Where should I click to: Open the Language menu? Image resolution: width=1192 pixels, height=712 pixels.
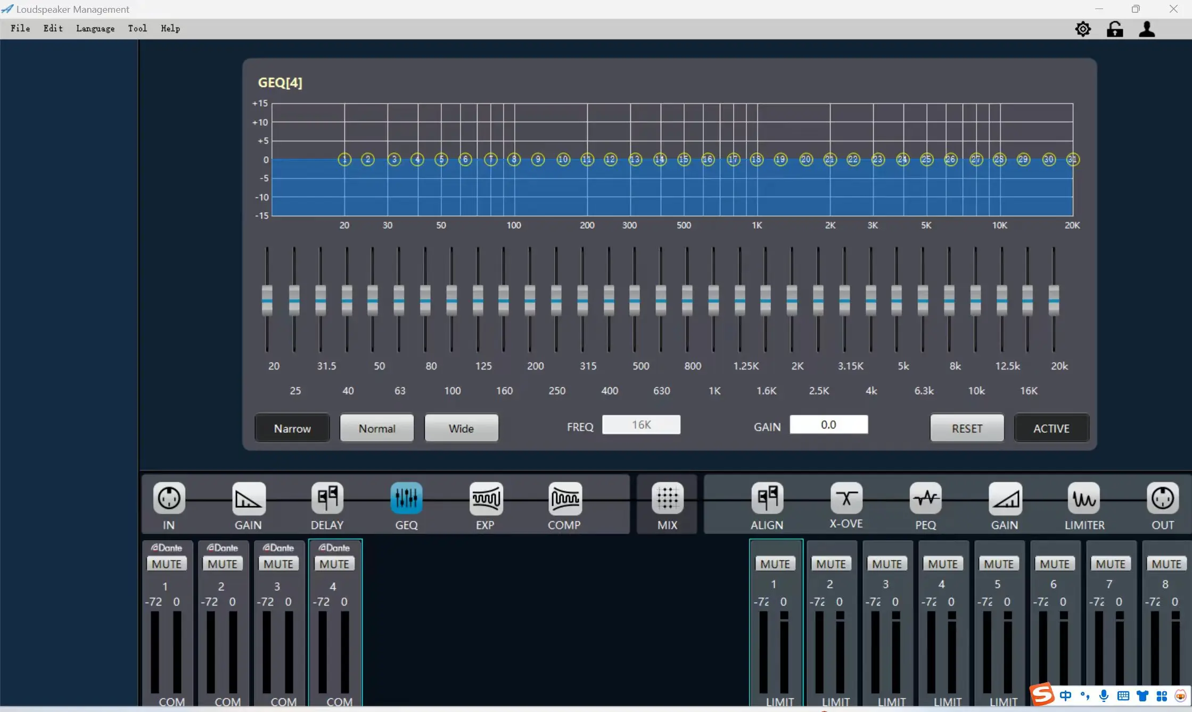95,29
